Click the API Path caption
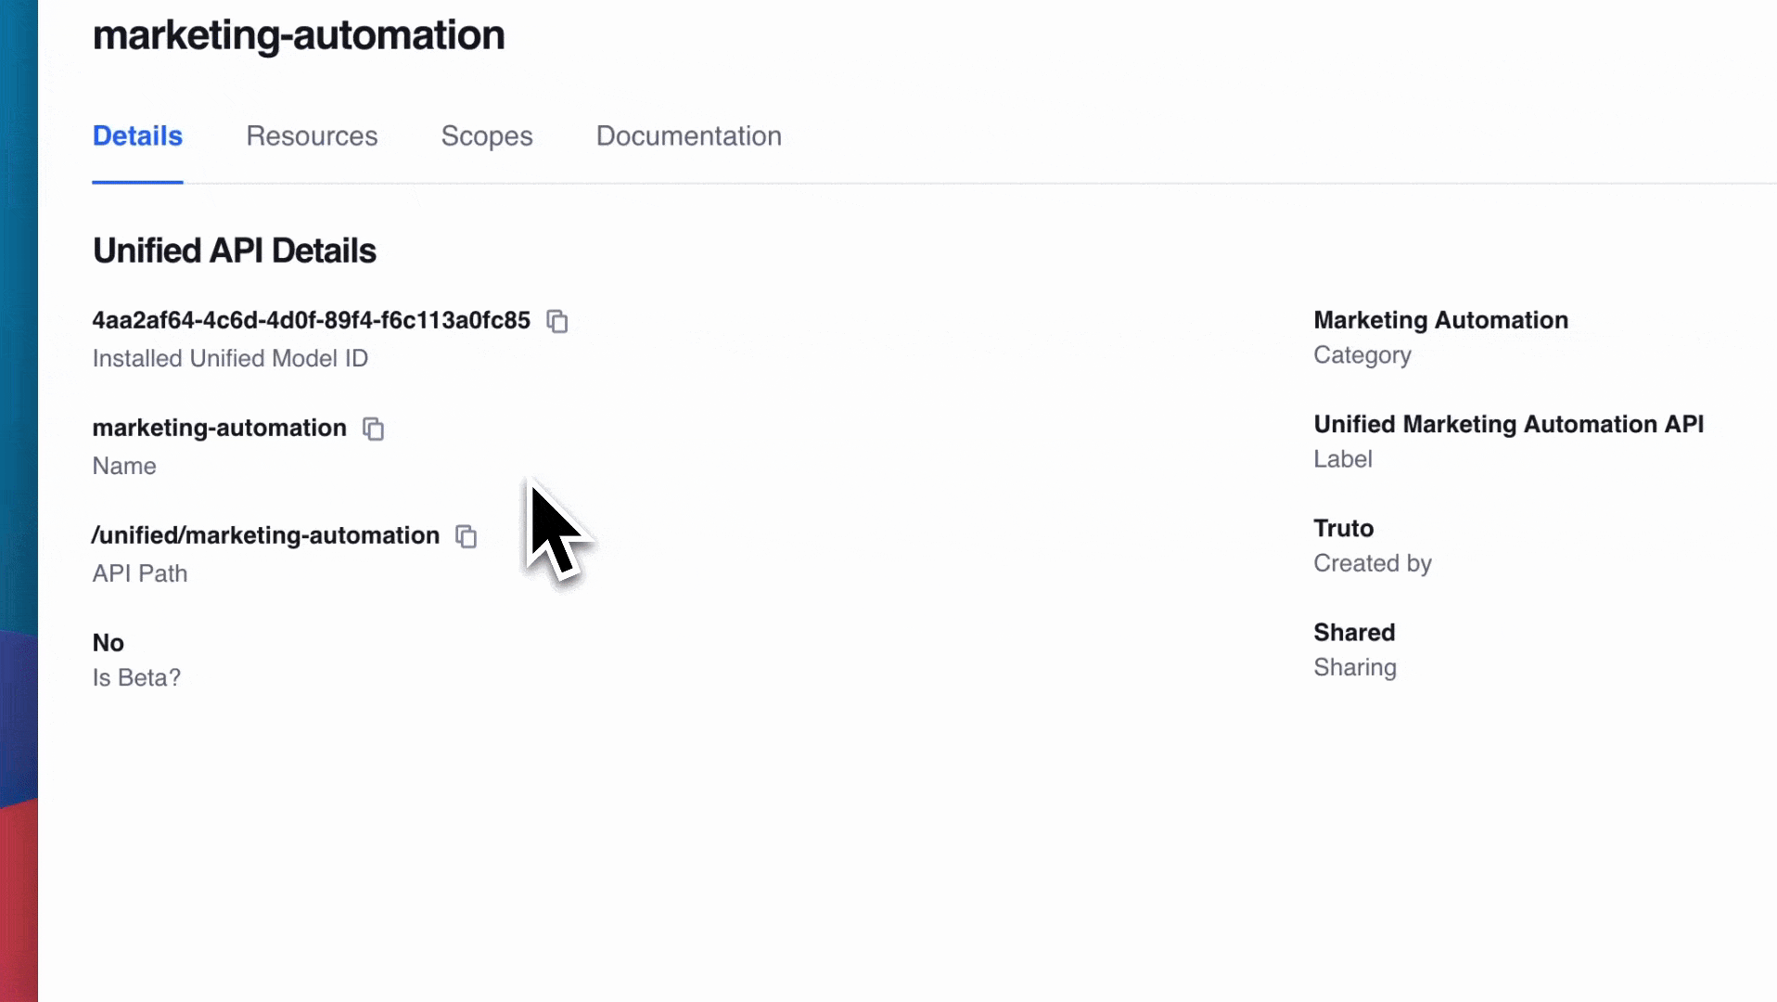This screenshot has width=1777, height=1002. (x=139, y=573)
